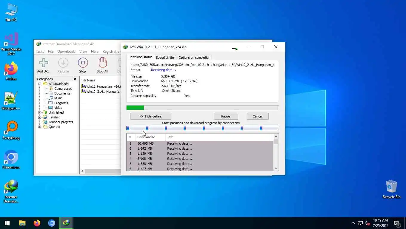Switch to the Speed Limiter tab
This screenshot has width=406, height=229.
pos(165,58)
